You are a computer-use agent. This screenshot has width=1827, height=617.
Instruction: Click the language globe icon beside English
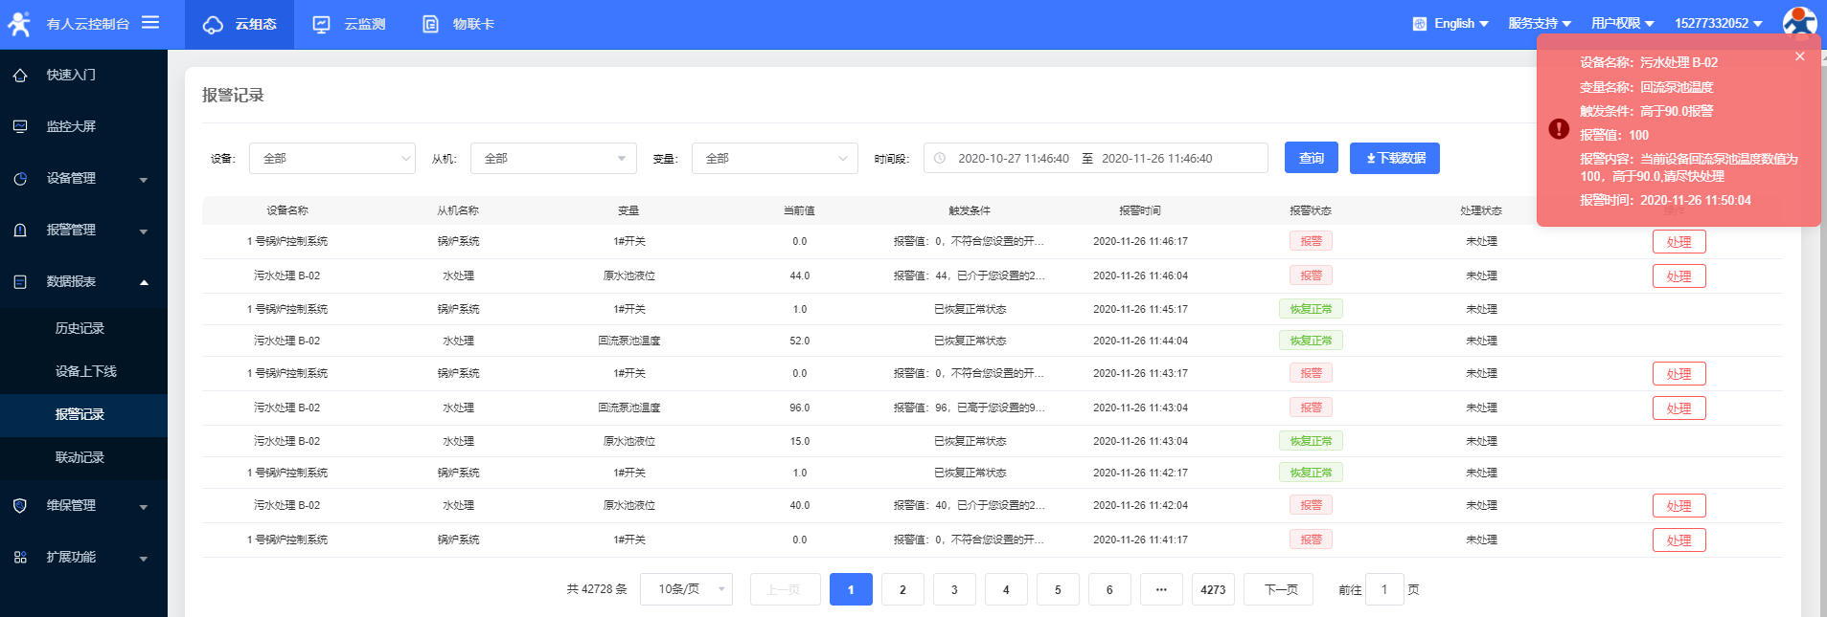(1420, 24)
